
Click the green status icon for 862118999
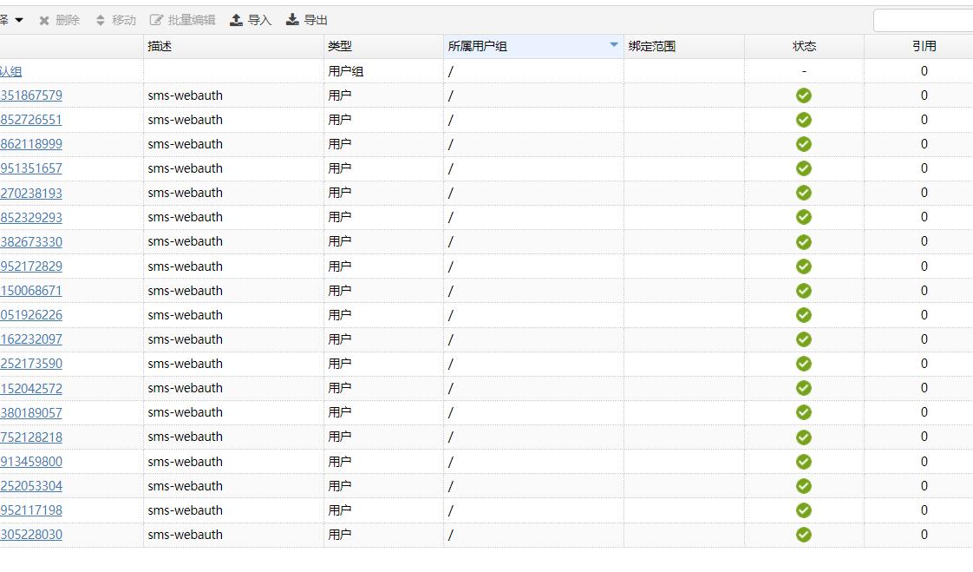804,144
